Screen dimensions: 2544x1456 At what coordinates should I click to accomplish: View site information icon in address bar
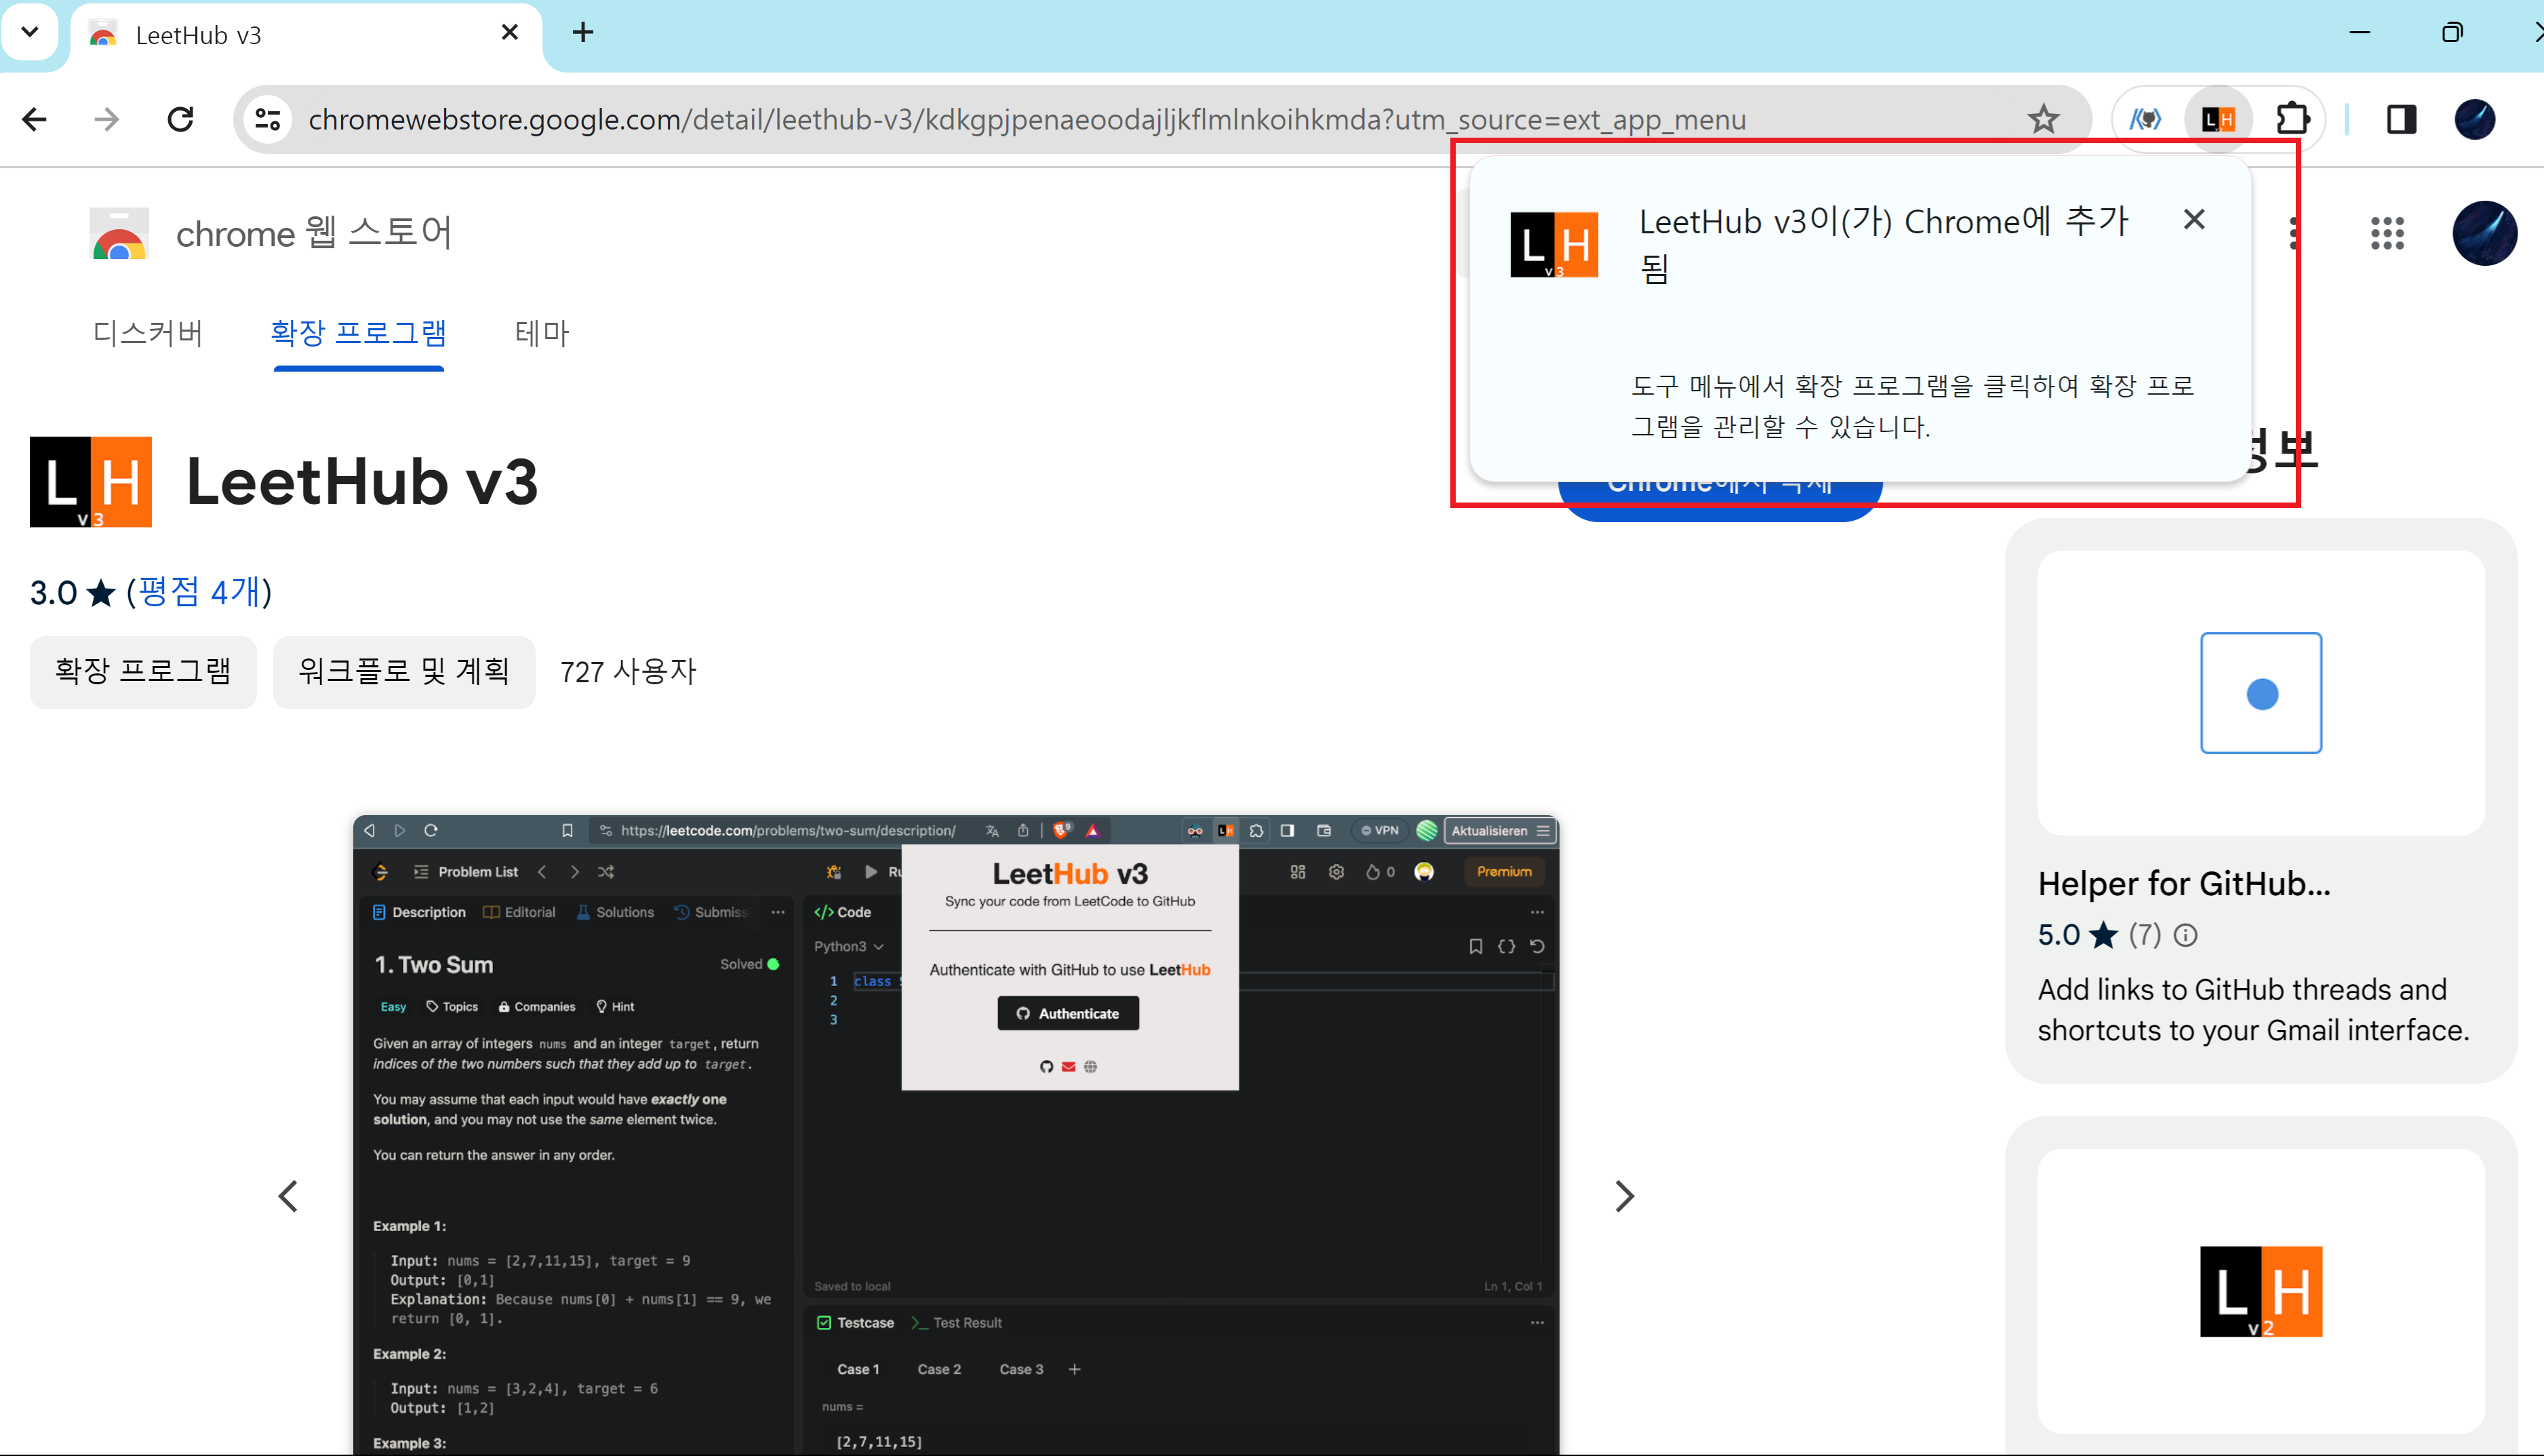click(268, 120)
